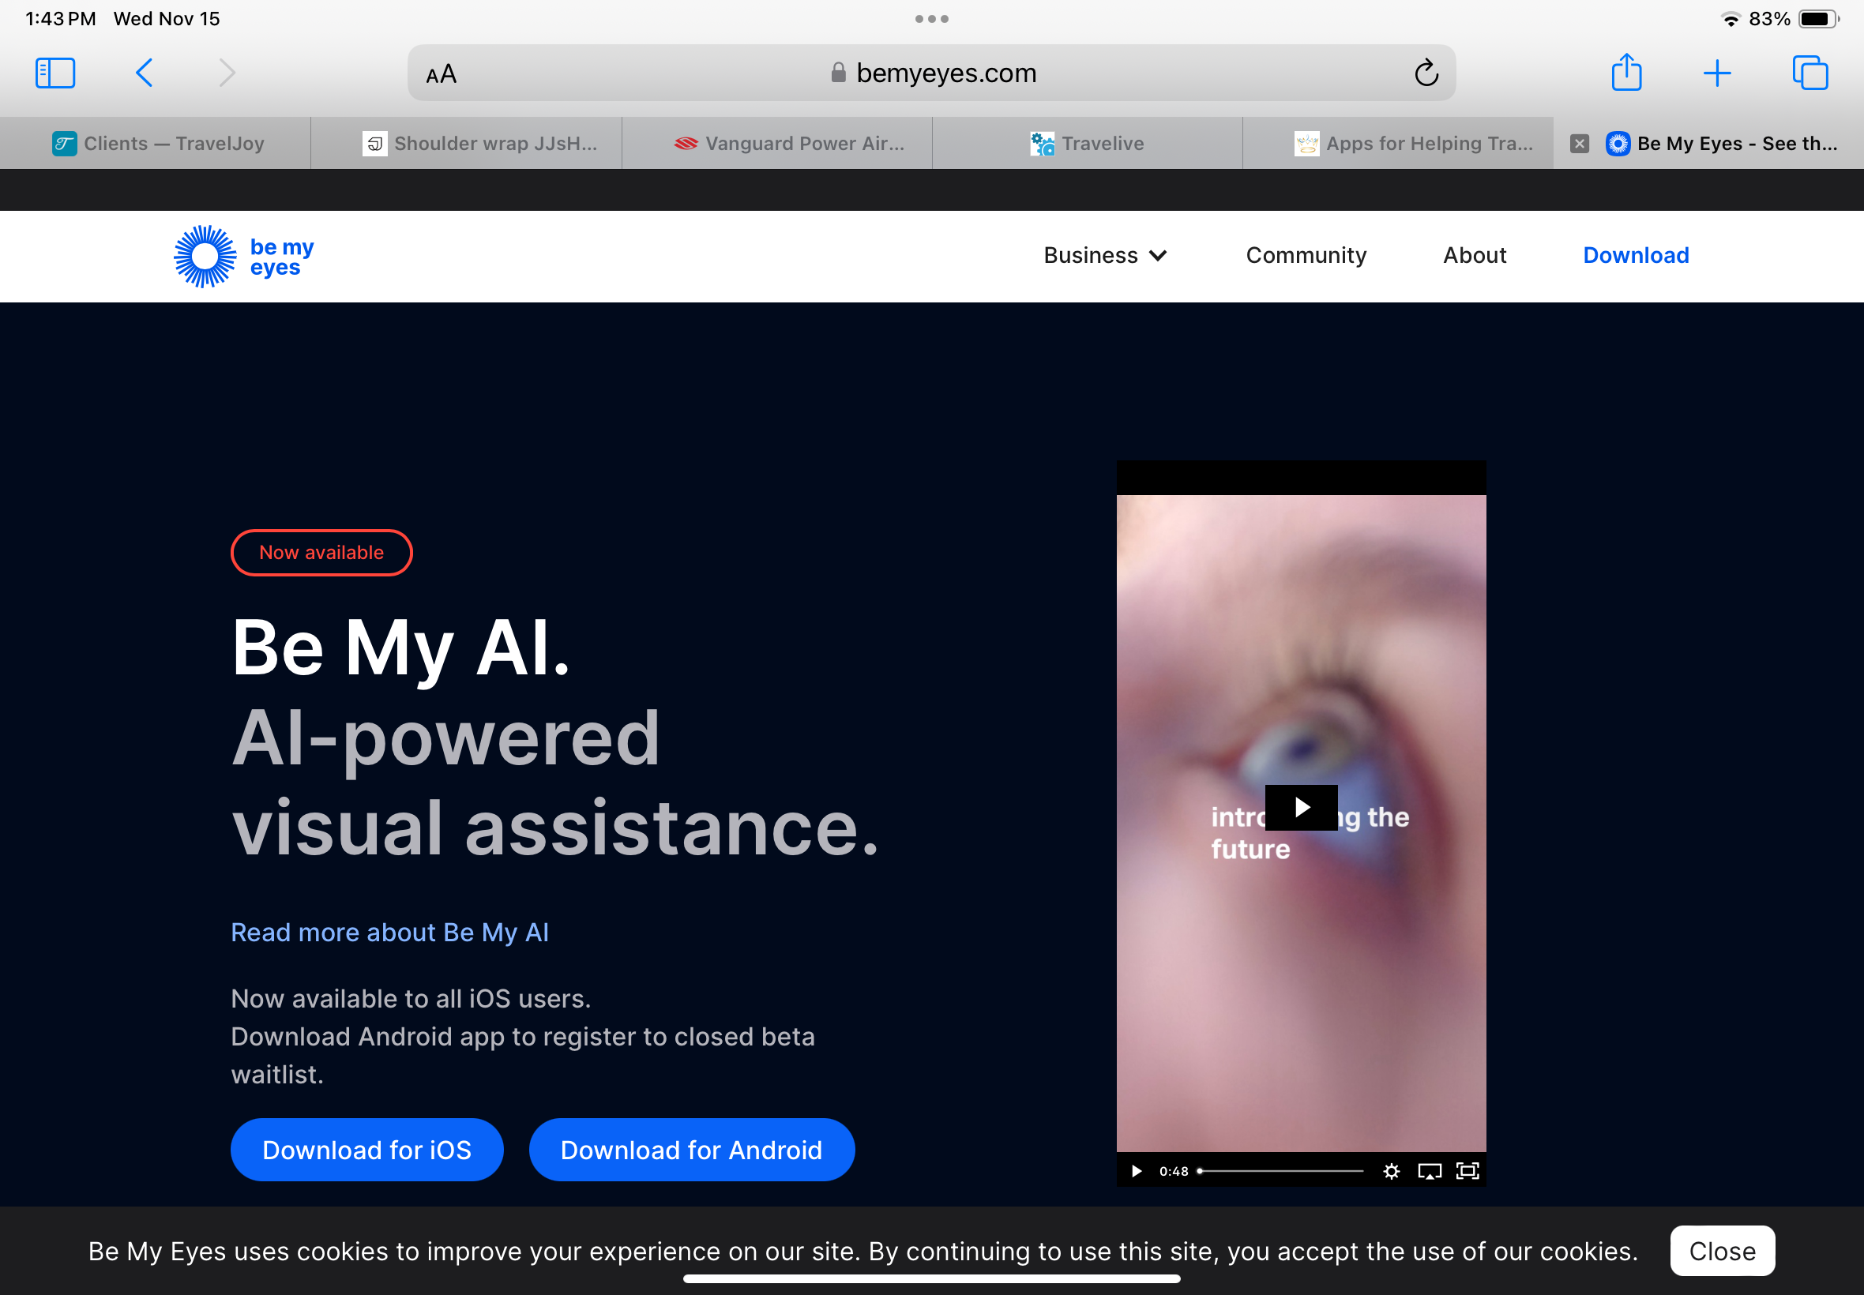
Task: Open the Community page
Action: pyautogui.click(x=1306, y=256)
